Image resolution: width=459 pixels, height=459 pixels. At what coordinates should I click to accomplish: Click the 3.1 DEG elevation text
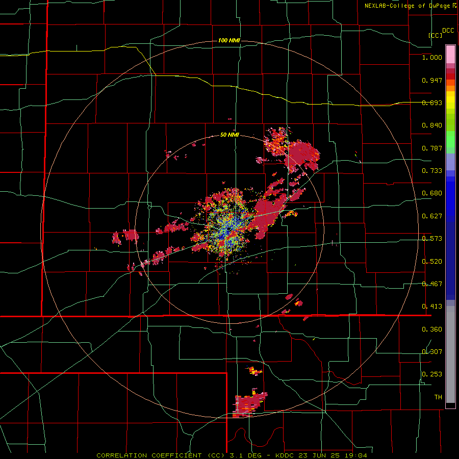pyautogui.click(x=245, y=455)
